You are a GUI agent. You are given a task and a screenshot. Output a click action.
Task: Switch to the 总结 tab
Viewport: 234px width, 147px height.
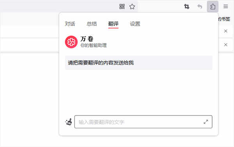click(92, 24)
